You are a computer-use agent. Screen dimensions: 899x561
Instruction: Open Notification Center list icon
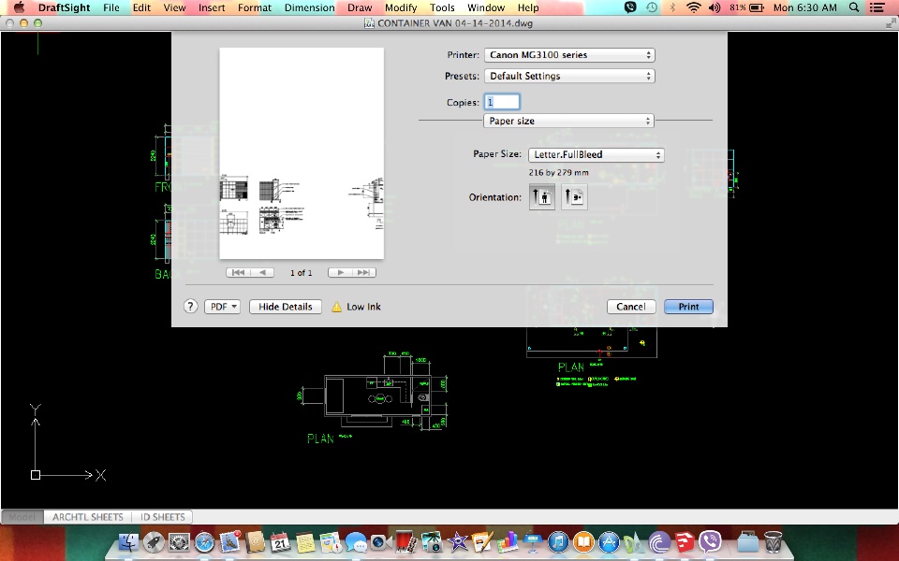click(877, 7)
